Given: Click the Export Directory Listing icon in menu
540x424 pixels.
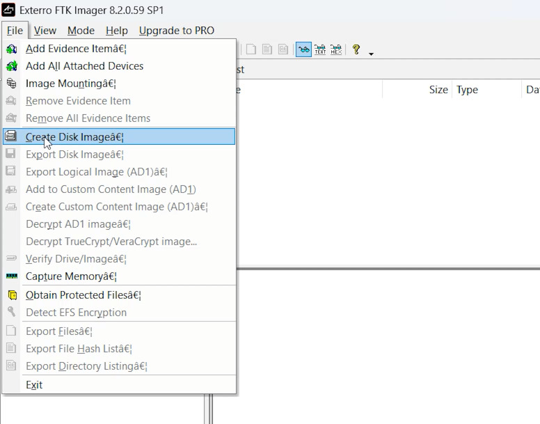Looking at the screenshot, I should click(11, 365).
